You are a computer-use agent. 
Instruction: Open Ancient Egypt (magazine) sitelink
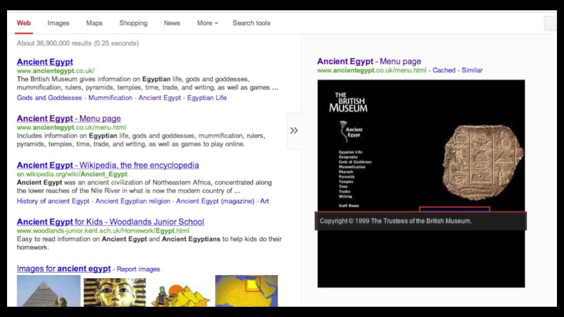tap(215, 201)
